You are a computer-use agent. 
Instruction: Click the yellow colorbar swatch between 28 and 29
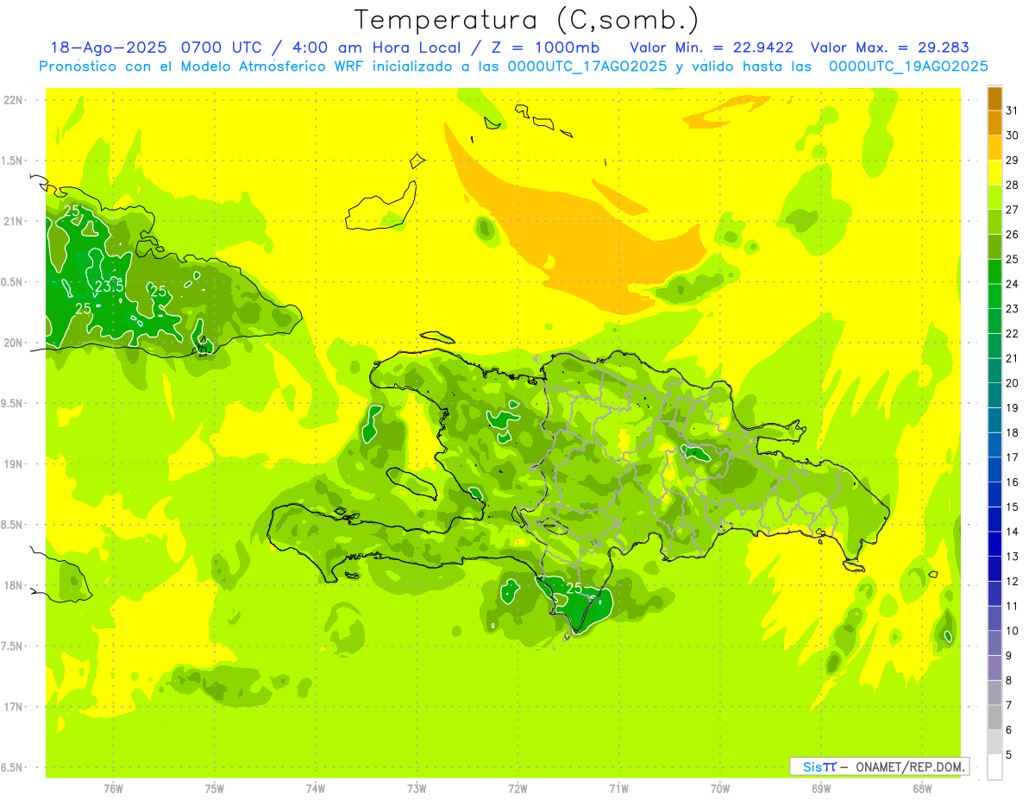(994, 173)
